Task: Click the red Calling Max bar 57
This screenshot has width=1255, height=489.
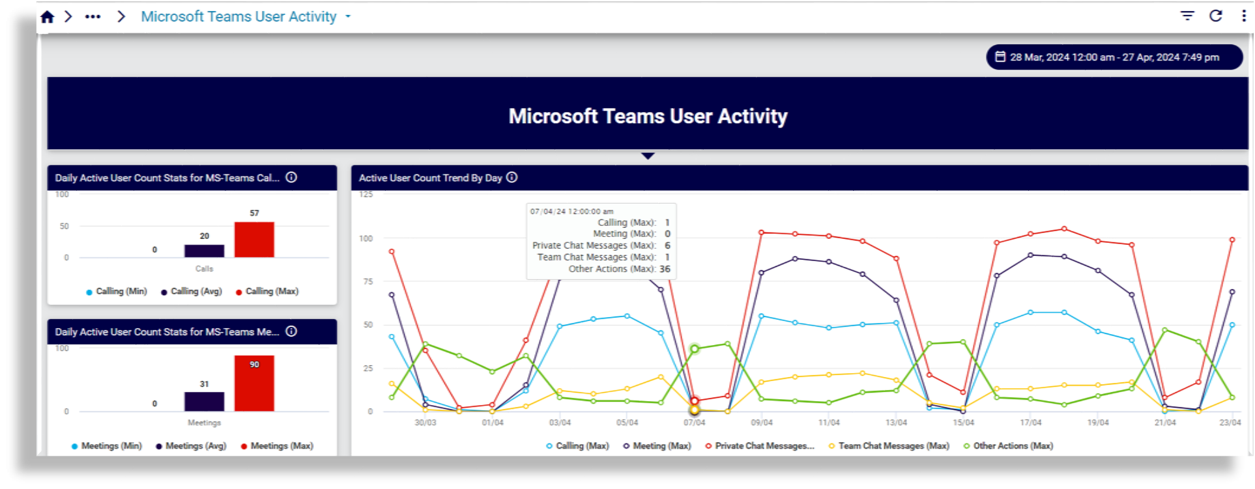Action: (254, 240)
